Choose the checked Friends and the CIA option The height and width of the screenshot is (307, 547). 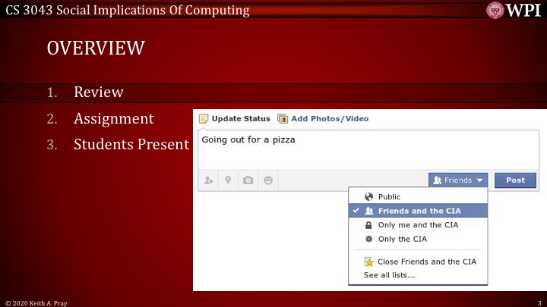coord(418,211)
